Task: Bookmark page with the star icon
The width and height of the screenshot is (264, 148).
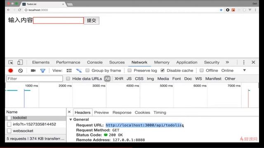Action: [x=221, y=10]
